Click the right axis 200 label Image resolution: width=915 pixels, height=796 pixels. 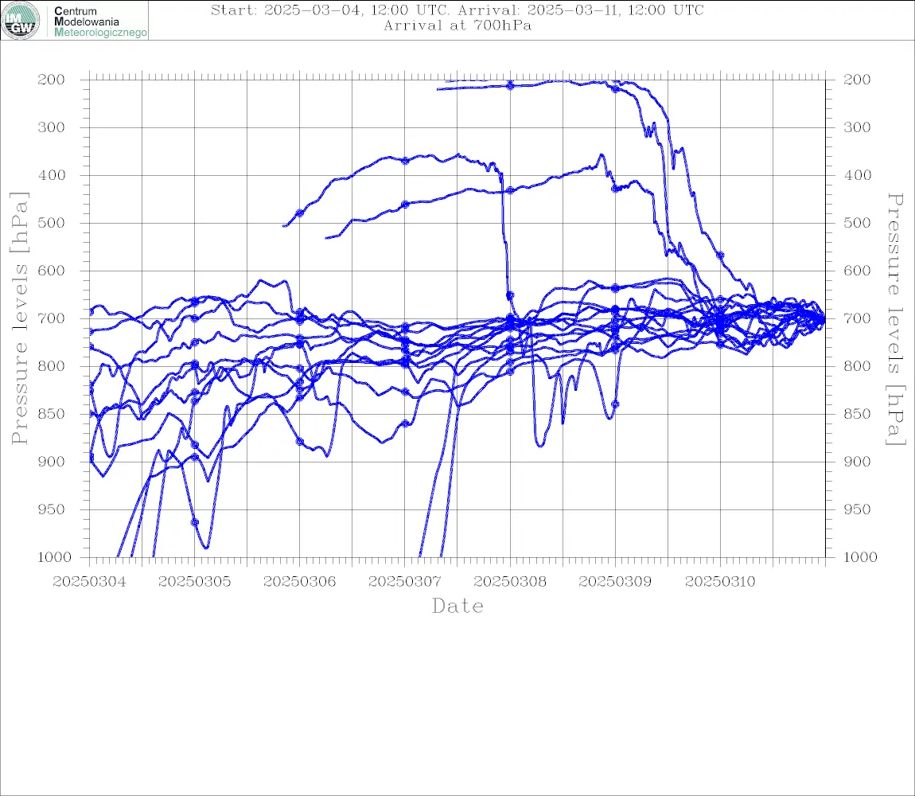(857, 80)
